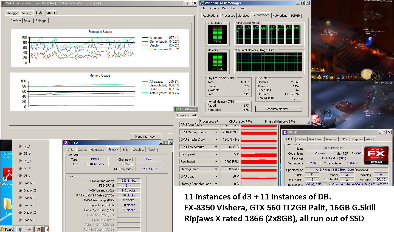Click Core Voltage value 1.464 V
This screenshot has height=232, width=394.
pos(352,163)
